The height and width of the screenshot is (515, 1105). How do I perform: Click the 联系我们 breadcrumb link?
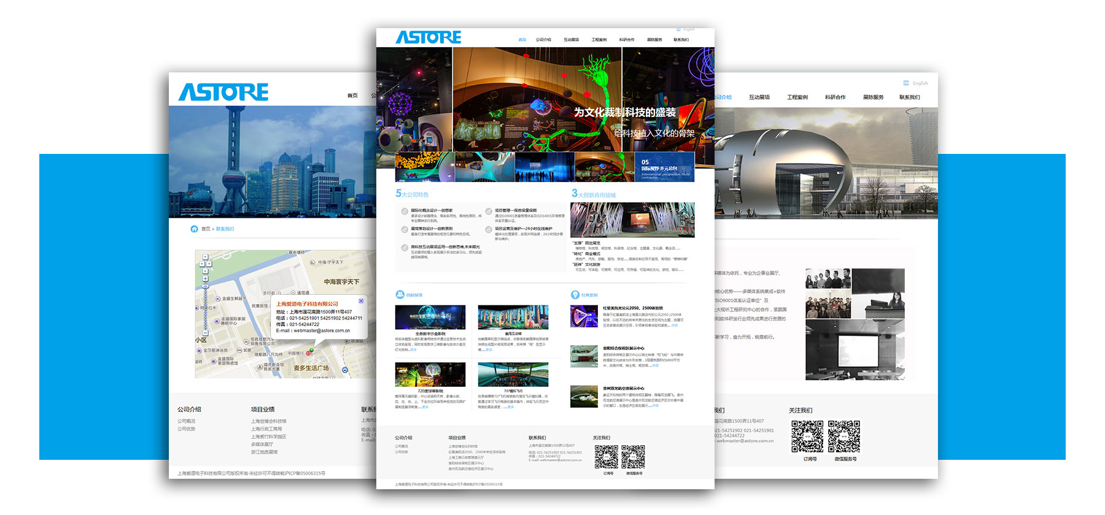[225, 229]
